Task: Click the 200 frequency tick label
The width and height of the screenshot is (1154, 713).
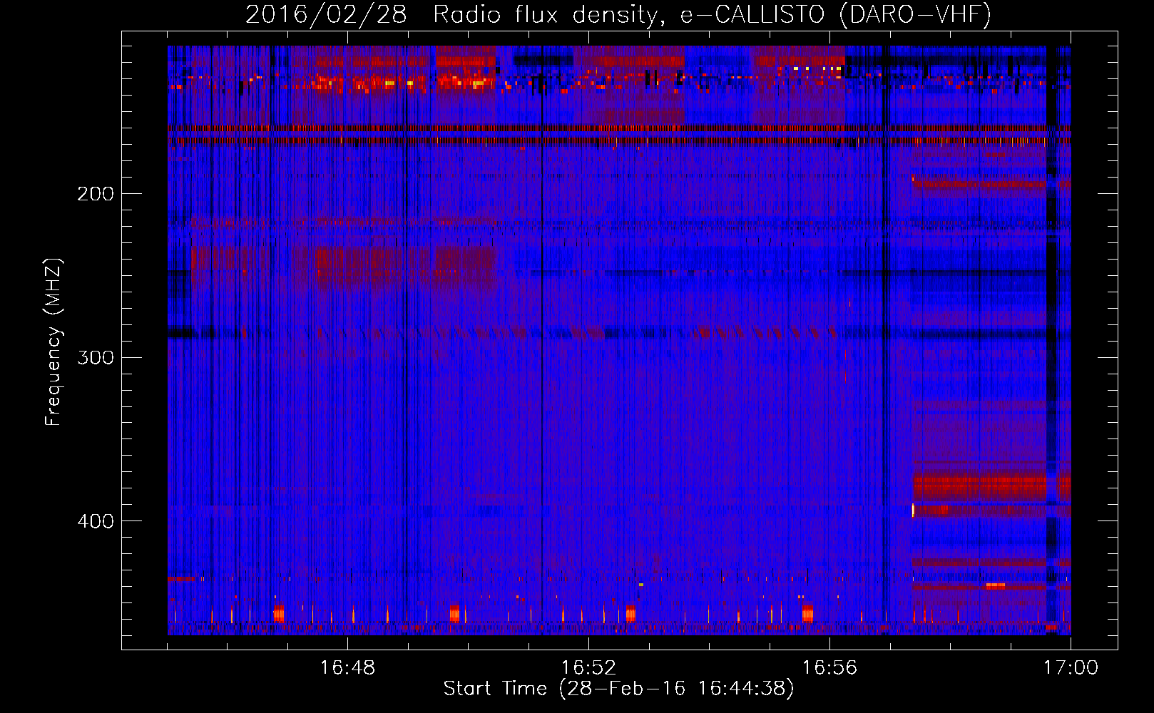Action: coord(96,194)
